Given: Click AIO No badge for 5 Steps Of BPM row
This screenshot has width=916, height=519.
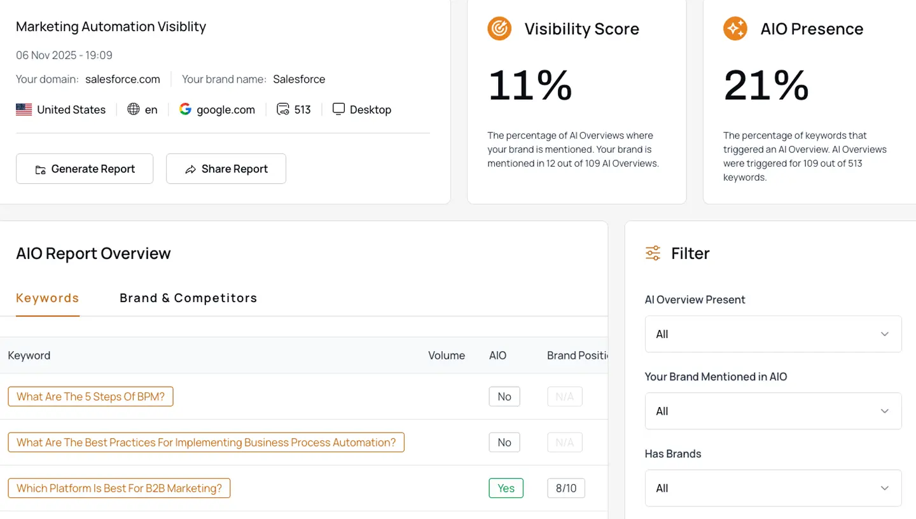Looking at the screenshot, I should point(504,396).
